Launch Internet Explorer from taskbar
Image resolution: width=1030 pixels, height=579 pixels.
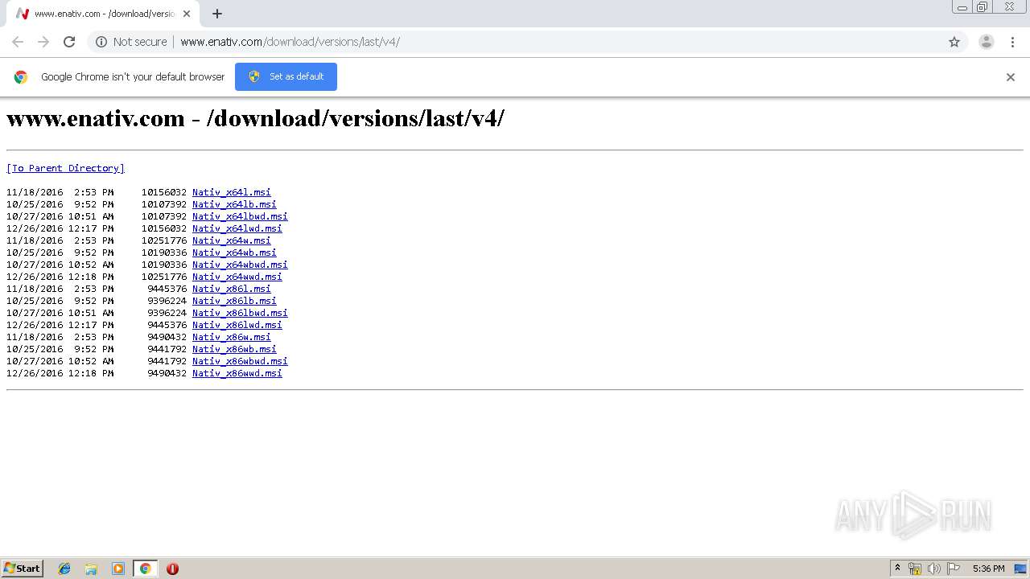(64, 569)
